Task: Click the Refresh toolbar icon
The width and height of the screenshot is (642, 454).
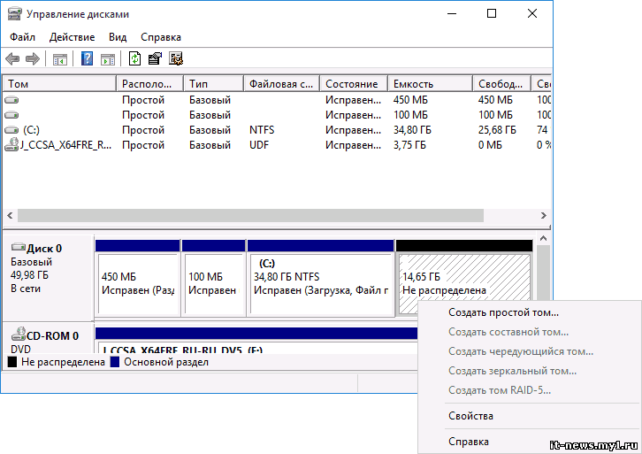Action: (134, 59)
